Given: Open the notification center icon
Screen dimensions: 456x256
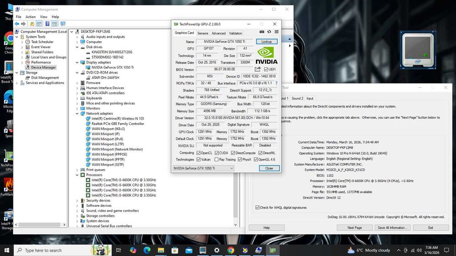Looking at the screenshot, I should click(x=446, y=250).
